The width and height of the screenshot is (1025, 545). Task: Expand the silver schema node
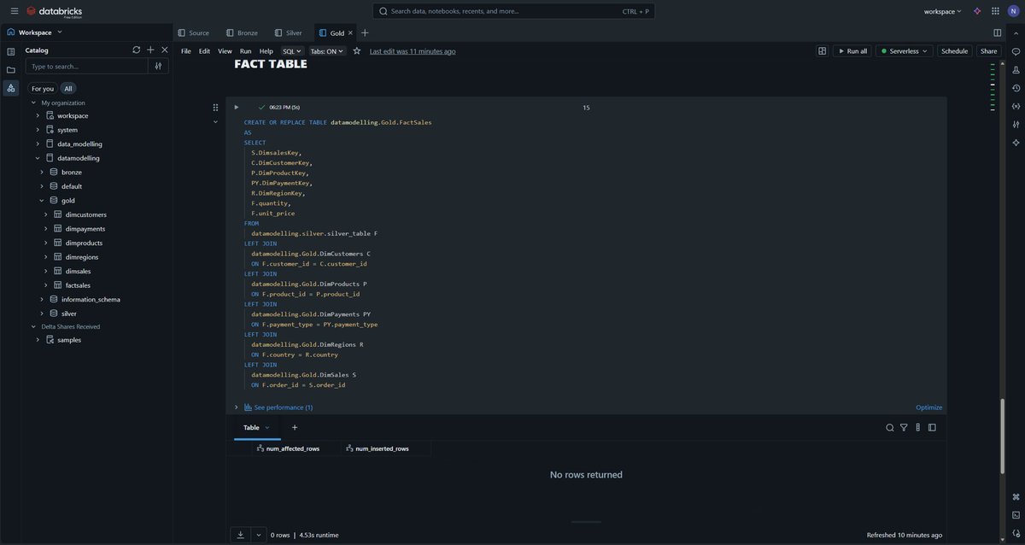(42, 314)
